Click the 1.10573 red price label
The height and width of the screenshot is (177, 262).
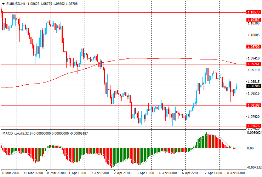pyautogui.click(x=254, y=12)
